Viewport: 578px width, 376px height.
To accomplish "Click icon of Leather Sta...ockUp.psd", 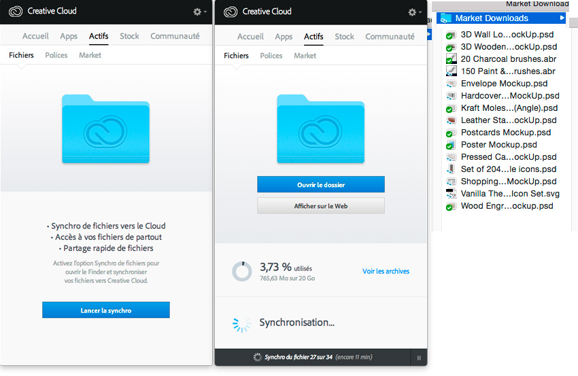I will [451, 120].
